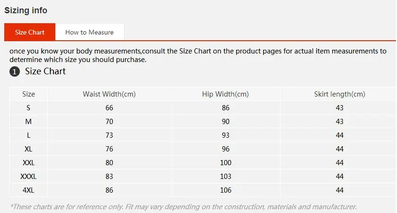Click the Sizing info heading
This screenshot has width=397, height=213.
click(x=26, y=10)
